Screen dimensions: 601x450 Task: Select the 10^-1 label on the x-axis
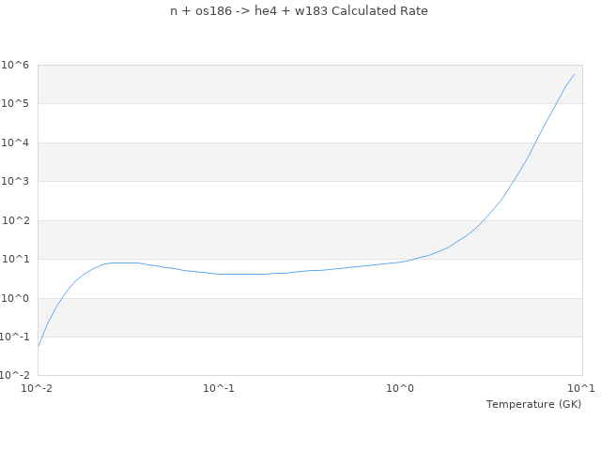click(x=220, y=388)
